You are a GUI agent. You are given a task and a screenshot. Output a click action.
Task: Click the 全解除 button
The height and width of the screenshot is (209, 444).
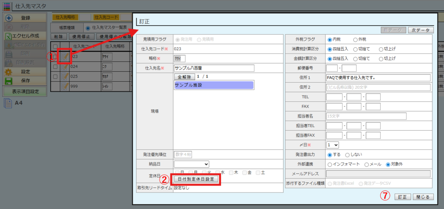pos(184,77)
